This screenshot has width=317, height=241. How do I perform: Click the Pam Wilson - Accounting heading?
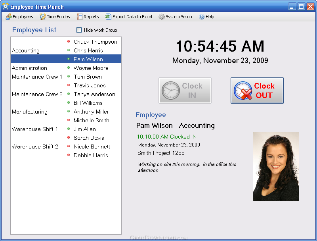click(x=175, y=125)
